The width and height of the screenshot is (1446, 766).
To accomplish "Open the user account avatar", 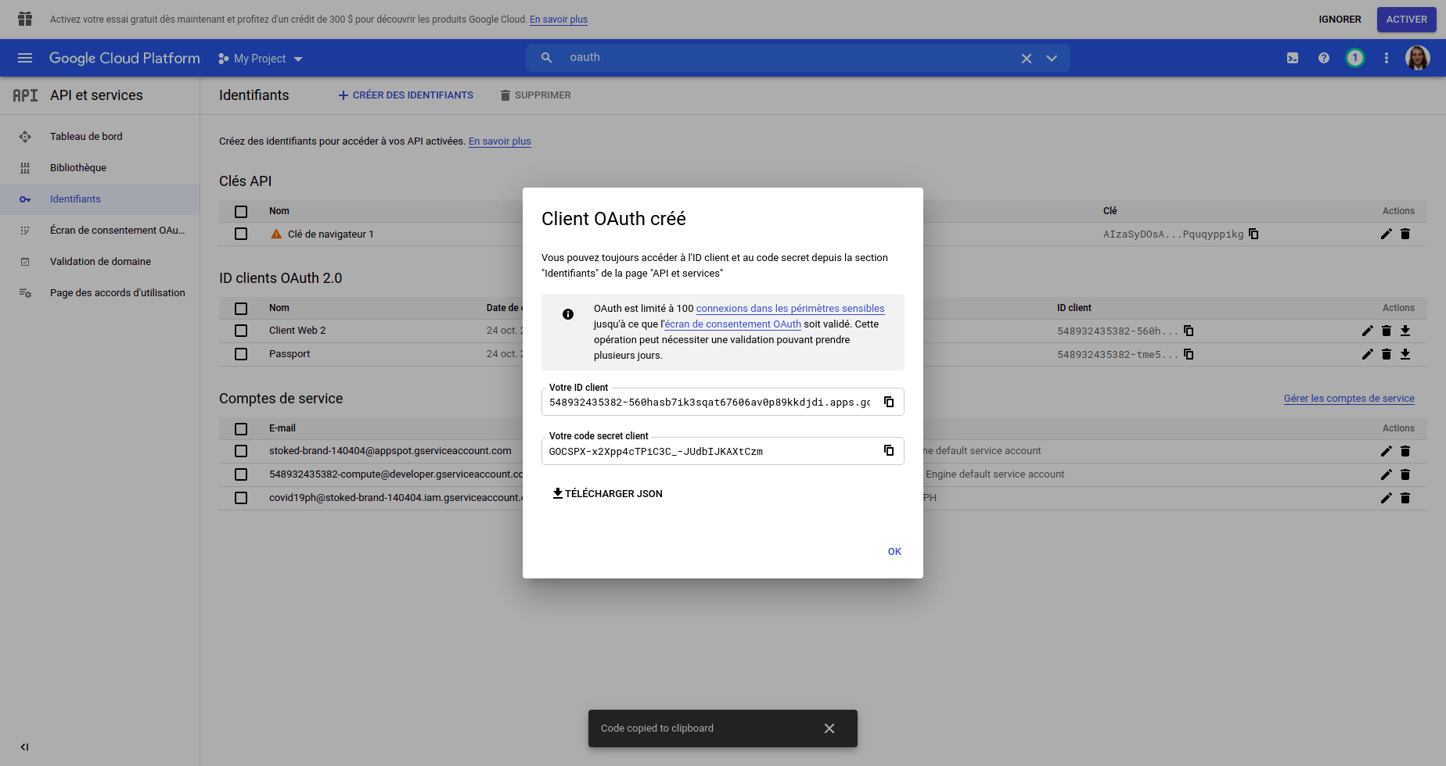I will tap(1418, 58).
